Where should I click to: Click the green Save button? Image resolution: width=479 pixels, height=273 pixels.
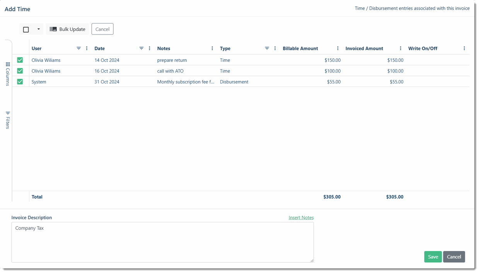point(433,257)
